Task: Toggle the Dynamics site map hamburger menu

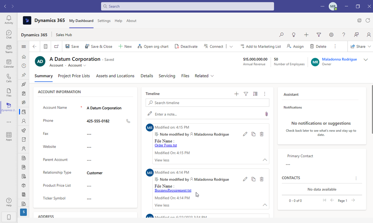Action: (x=24, y=46)
